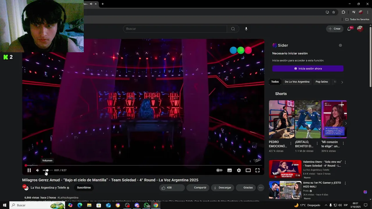Toggle the autoplay switch in the player

[219, 170]
